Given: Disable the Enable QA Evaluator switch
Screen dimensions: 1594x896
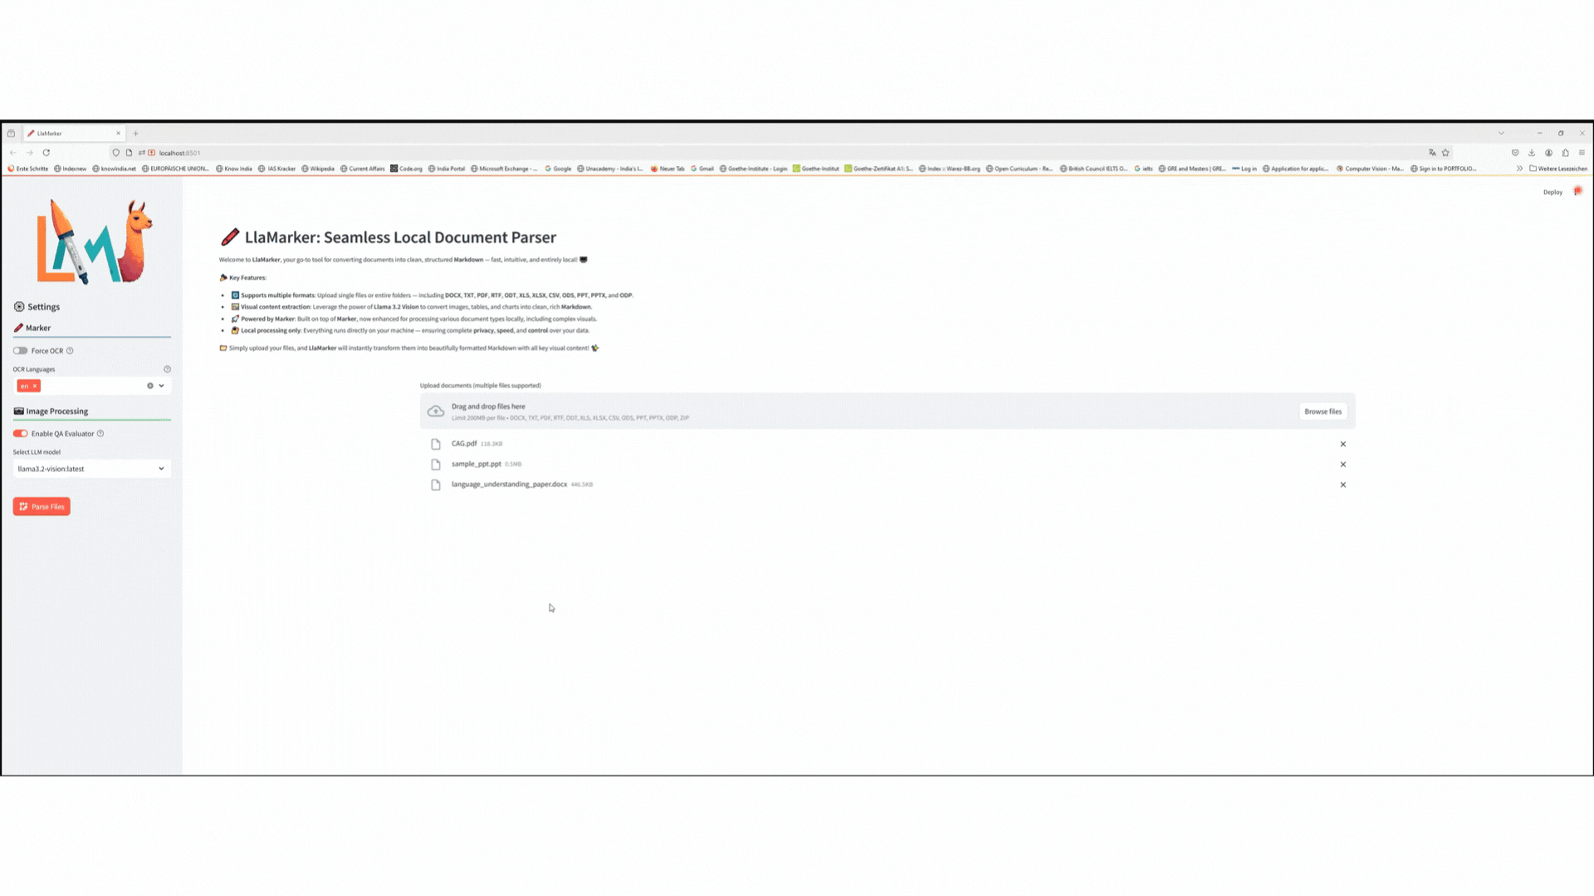Looking at the screenshot, I should (21, 434).
